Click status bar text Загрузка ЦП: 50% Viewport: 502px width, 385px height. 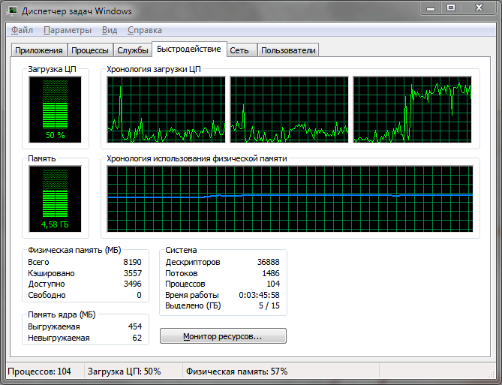[125, 371]
